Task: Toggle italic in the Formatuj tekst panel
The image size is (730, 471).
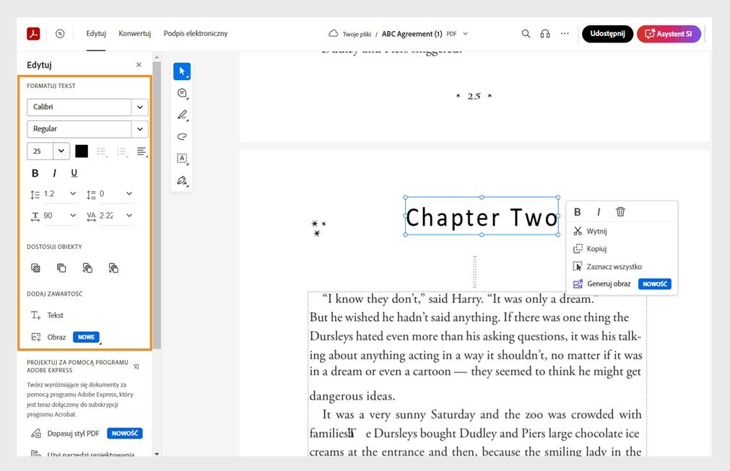Action: [54, 173]
